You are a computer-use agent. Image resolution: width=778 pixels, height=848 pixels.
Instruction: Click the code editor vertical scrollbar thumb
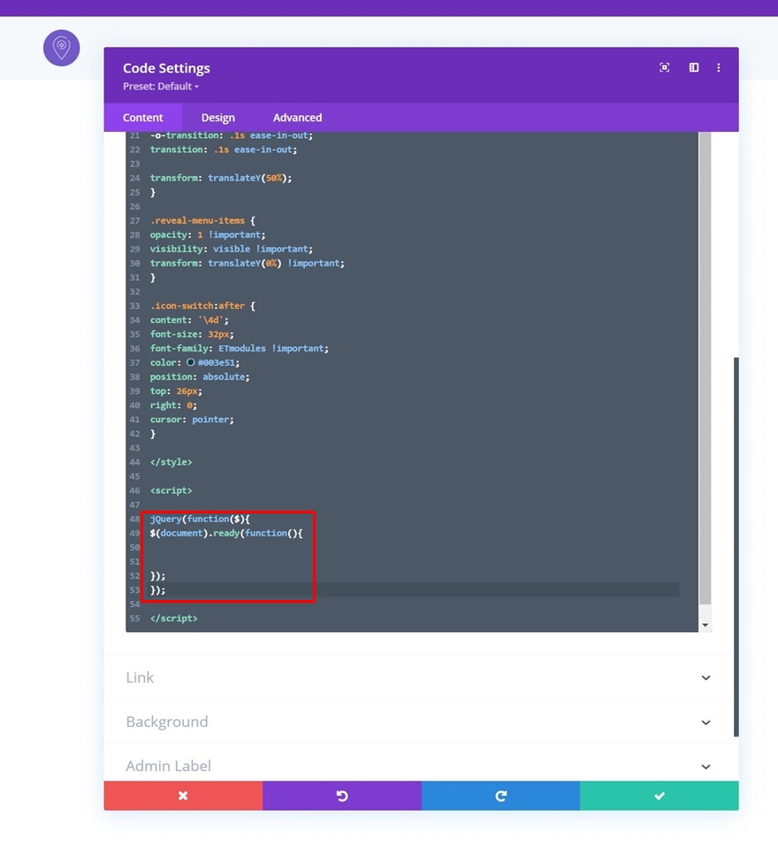click(x=706, y=367)
